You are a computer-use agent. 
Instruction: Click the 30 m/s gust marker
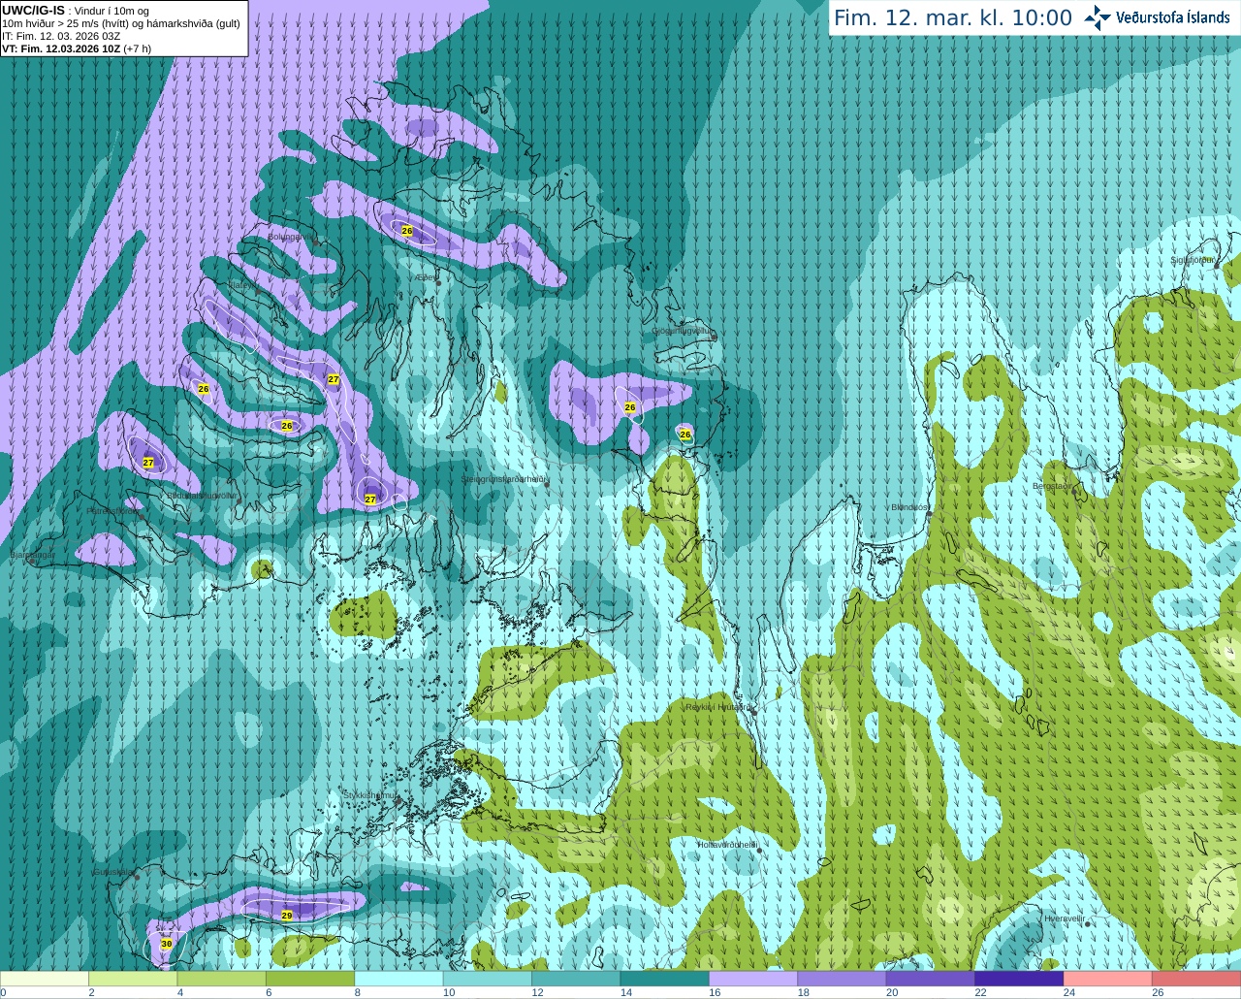(x=167, y=944)
